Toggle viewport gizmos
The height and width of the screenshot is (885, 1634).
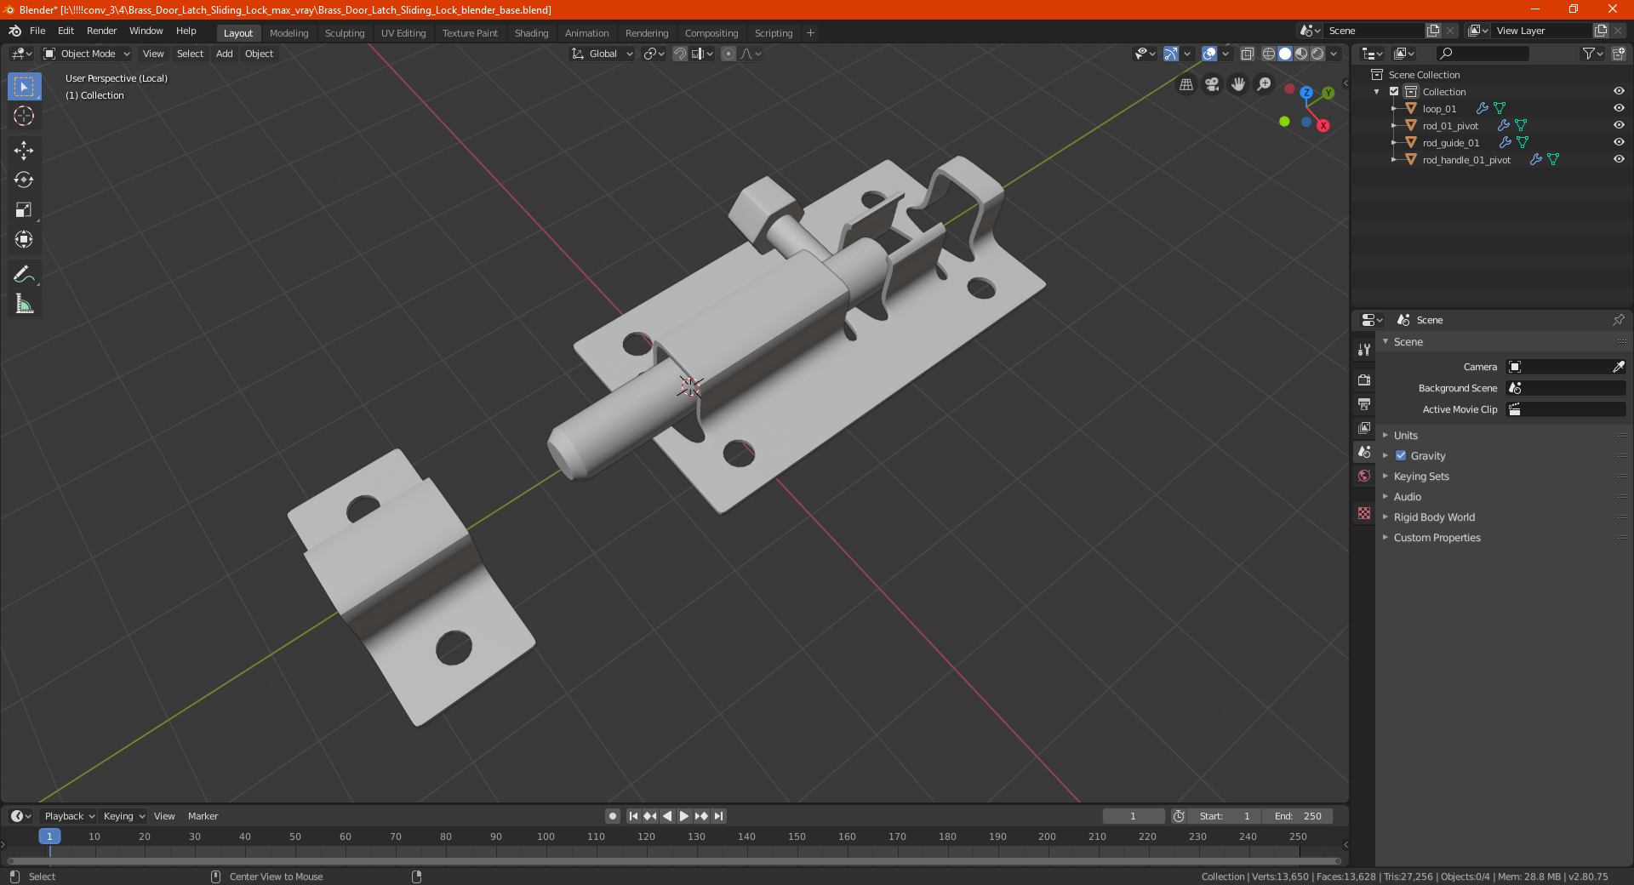(x=1171, y=54)
